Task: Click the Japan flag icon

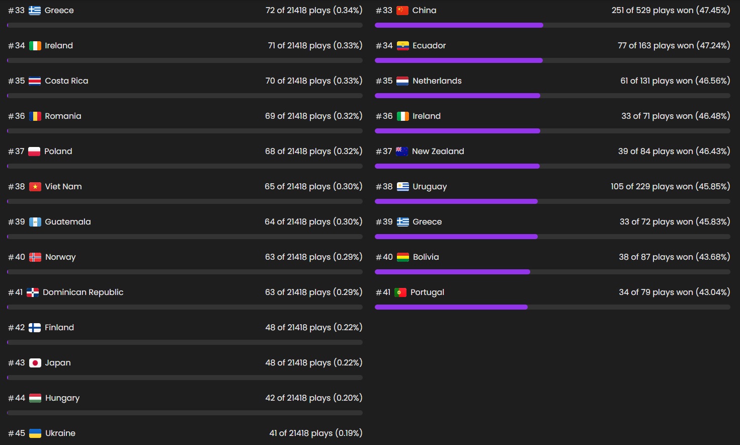Action: point(35,363)
